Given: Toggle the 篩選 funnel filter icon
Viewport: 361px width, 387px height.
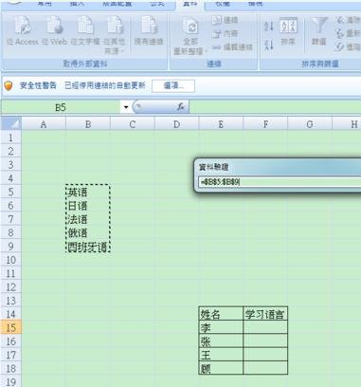Looking at the screenshot, I should click(318, 31).
